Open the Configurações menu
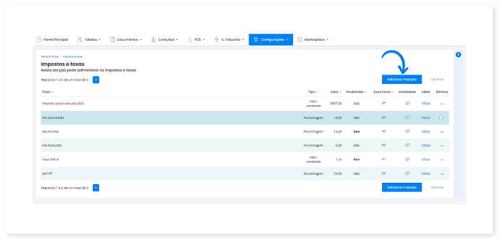Viewport: 502px width, 243px height. (x=271, y=39)
